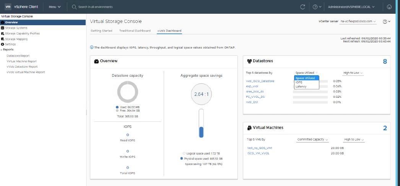Click the Datastore capacity donut chart

128,92
